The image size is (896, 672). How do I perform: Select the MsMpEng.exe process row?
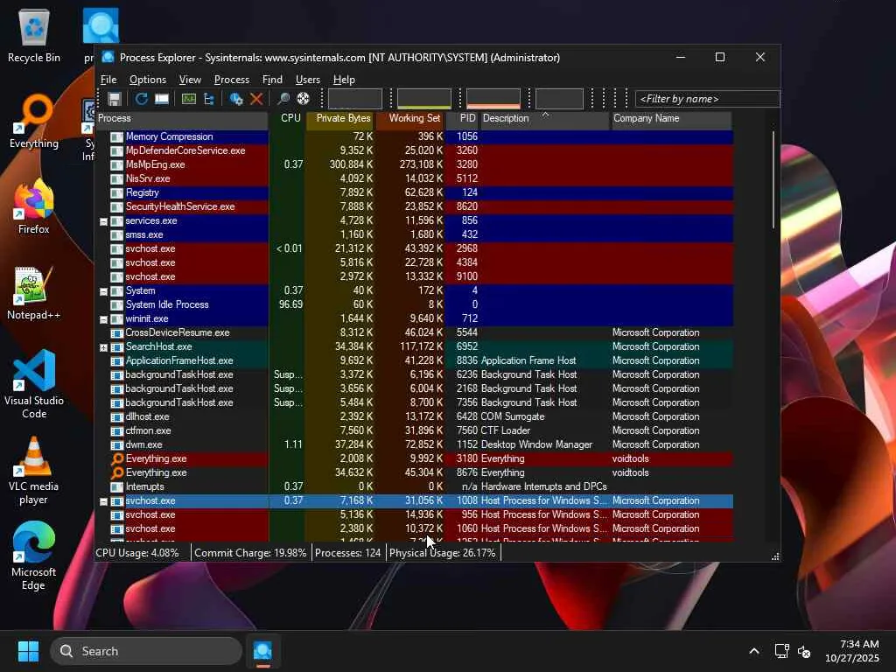tap(414, 164)
